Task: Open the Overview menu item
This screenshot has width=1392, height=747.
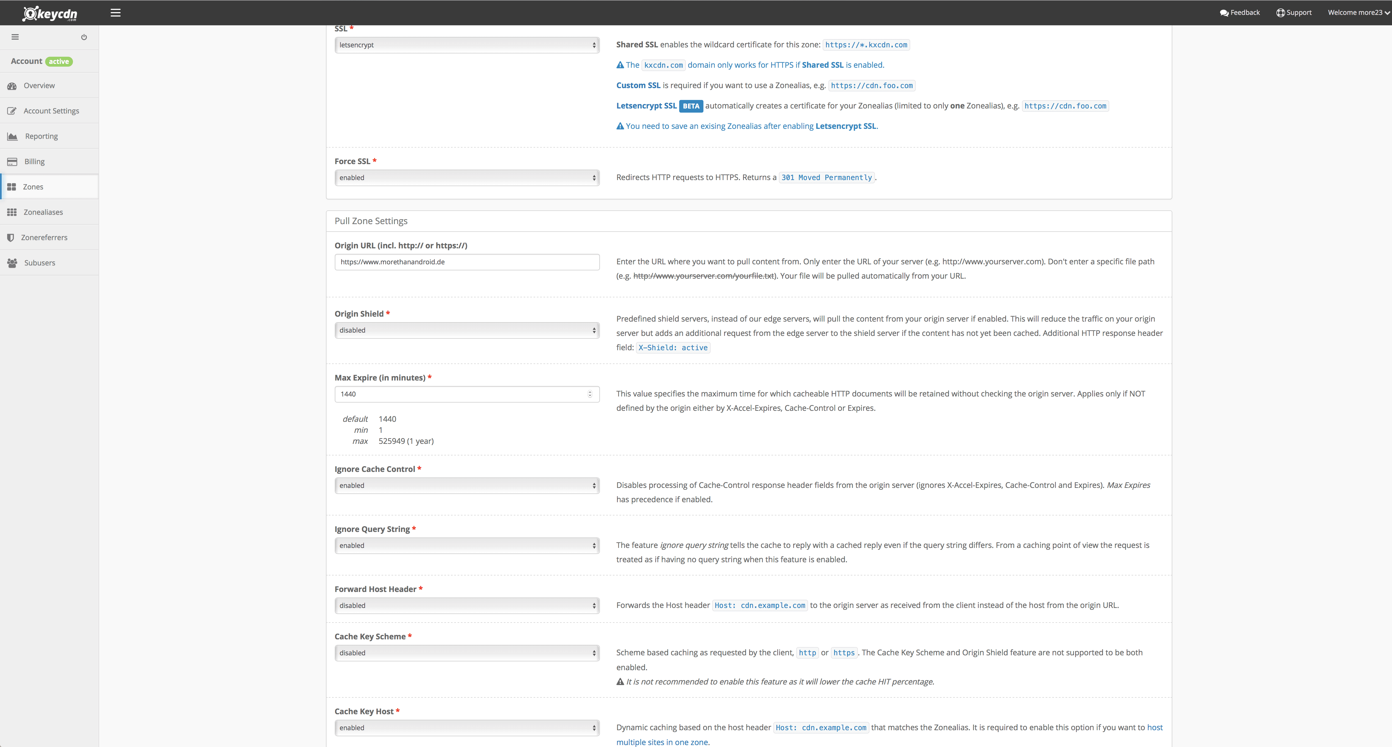Action: tap(49, 85)
